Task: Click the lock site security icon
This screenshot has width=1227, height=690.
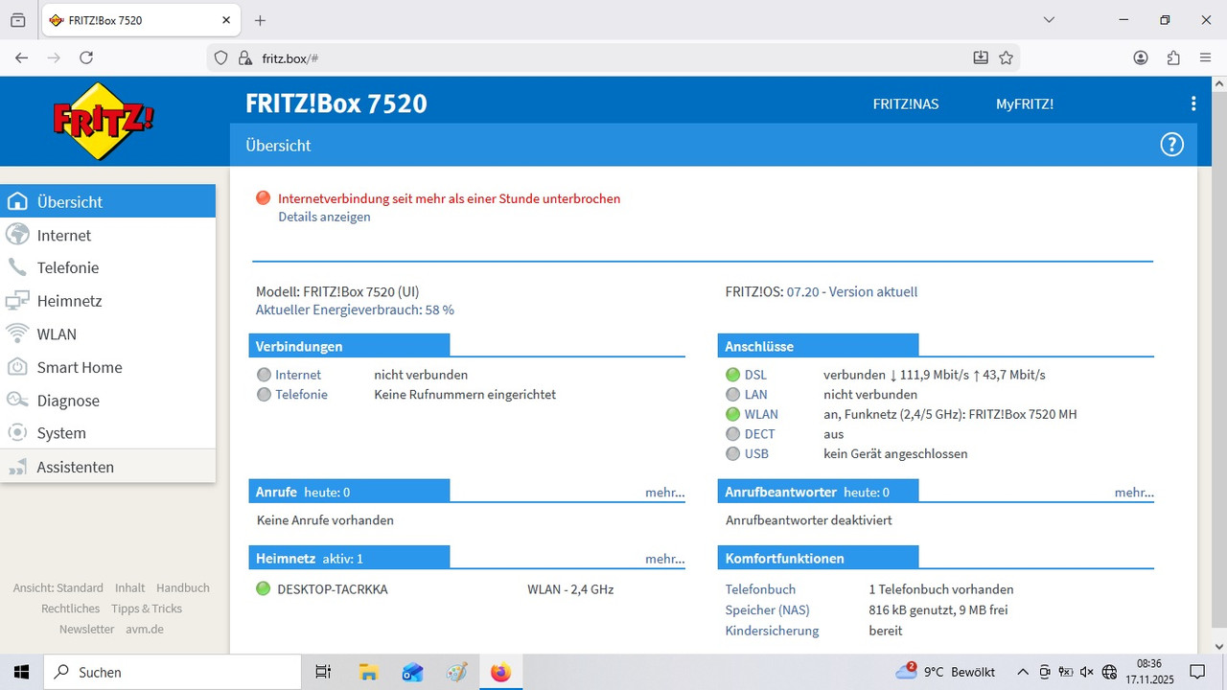Action: [244, 57]
